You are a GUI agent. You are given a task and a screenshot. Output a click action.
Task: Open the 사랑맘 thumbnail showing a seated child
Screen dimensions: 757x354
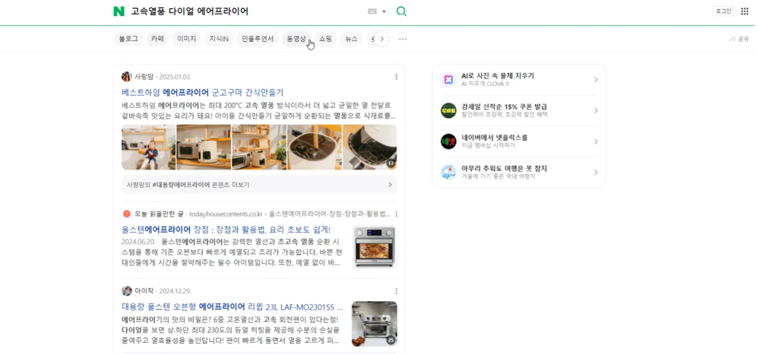pyautogui.click(x=148, y=147)
